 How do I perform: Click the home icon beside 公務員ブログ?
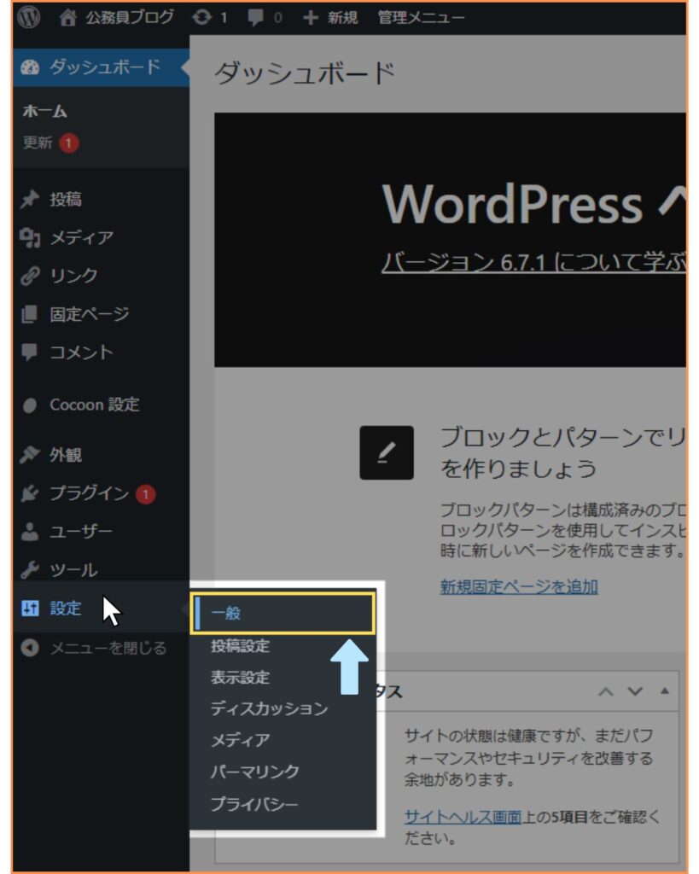[67, 18]
